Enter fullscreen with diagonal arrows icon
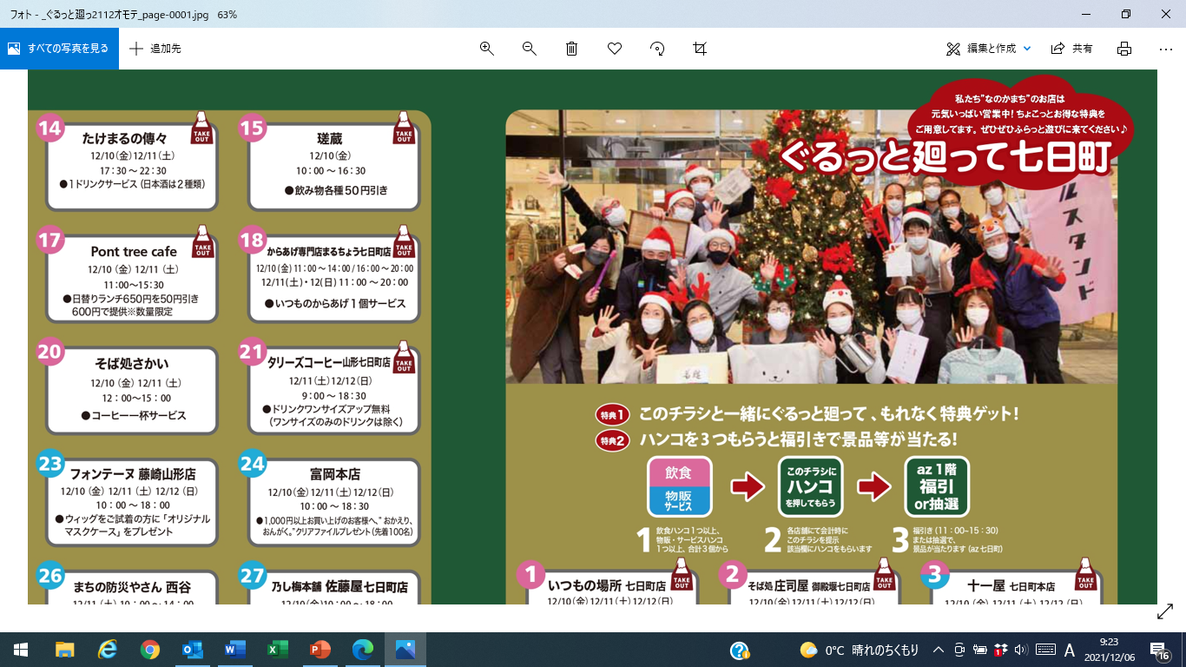This screenshot has height=667, width=1186. pyautogui.click(x=1165, y=612)
